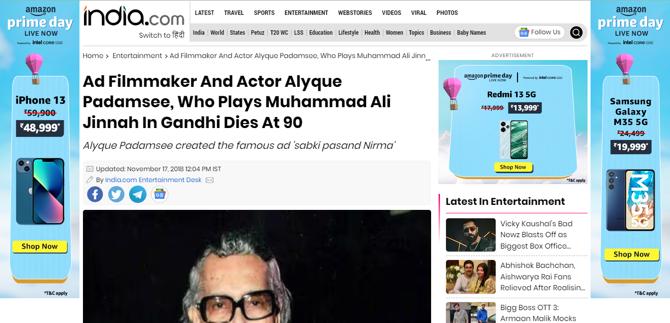Open the search magnifier icon
This screenshot has height=323, width=670.
576,33
